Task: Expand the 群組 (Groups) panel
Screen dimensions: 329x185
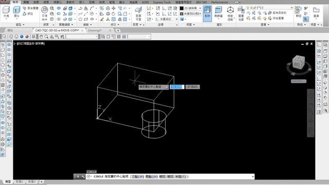Action: click(302, 25)
